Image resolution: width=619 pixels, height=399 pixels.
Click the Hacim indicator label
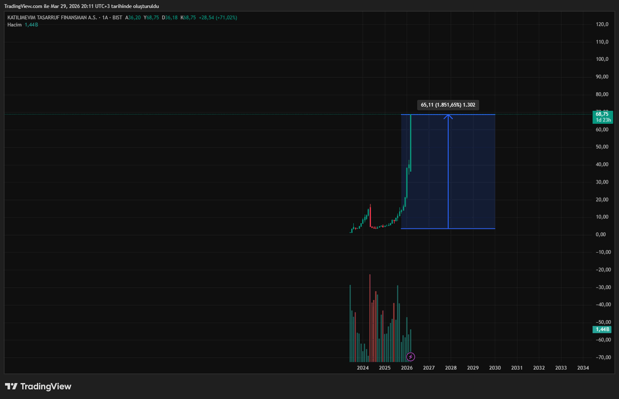coord(14,25)
